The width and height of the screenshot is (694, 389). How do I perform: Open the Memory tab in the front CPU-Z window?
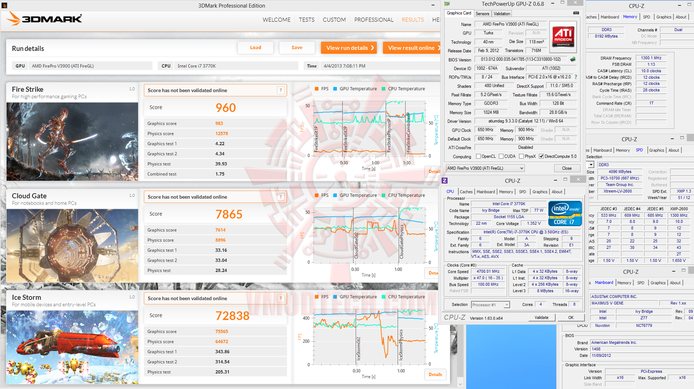tap(506, 192)
